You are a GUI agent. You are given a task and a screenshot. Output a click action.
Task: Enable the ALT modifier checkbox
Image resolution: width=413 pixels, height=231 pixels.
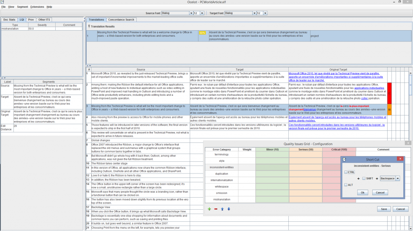point(346,185)
